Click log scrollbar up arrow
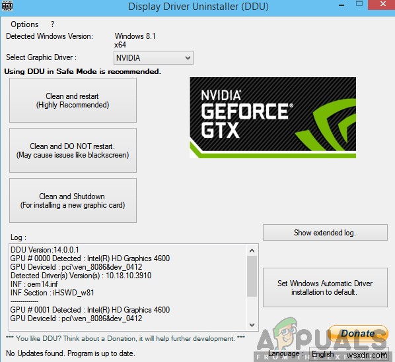Image resolution: width=395 pixels, height=362 pixels. coord(252,251)
